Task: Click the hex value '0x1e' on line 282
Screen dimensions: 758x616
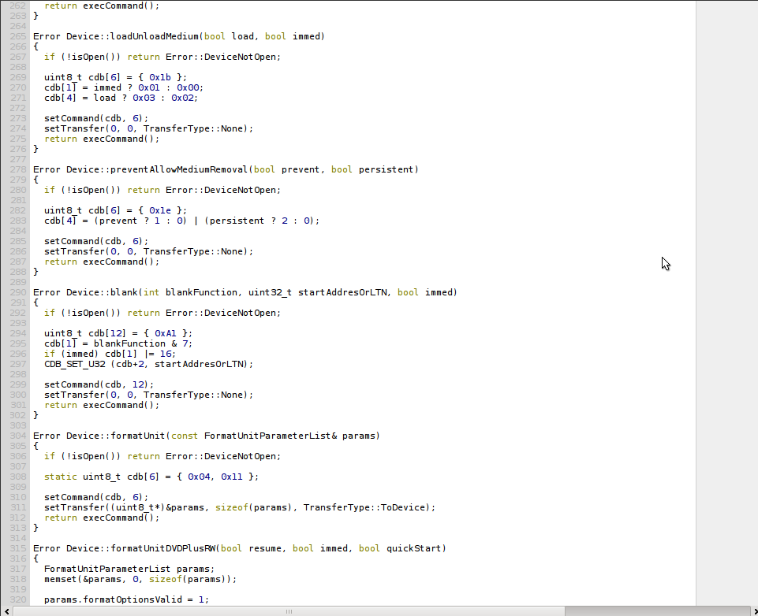Action: point(160,210)
